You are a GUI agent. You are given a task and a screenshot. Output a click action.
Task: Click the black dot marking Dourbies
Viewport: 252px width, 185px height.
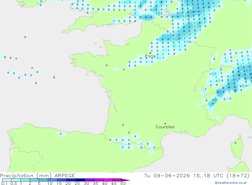coord(165,124)
